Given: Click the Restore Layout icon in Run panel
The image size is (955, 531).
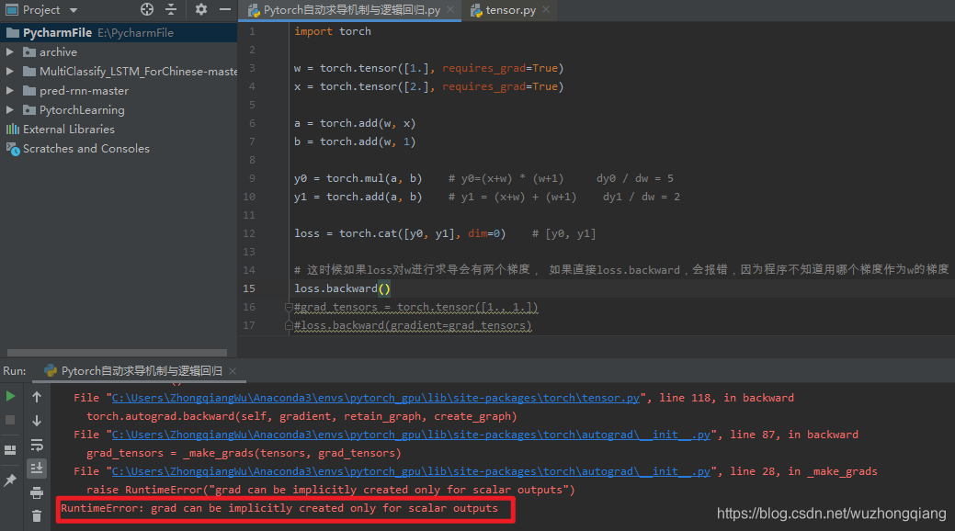Looking at the screenshot, I should [10, 450].
